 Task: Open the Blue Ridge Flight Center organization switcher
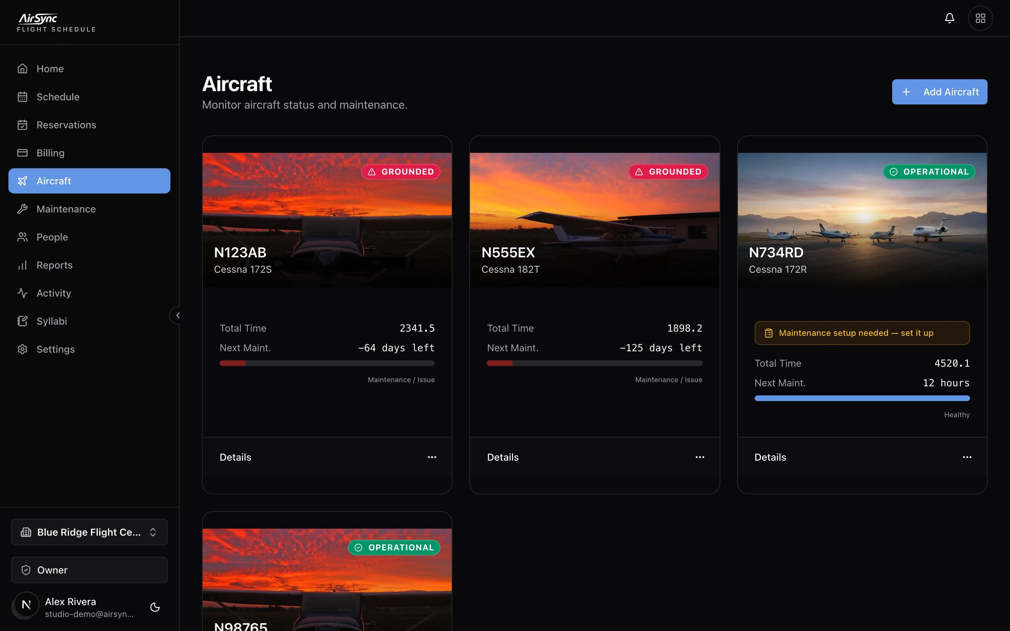pyautogui.click(x=89, y=532)
